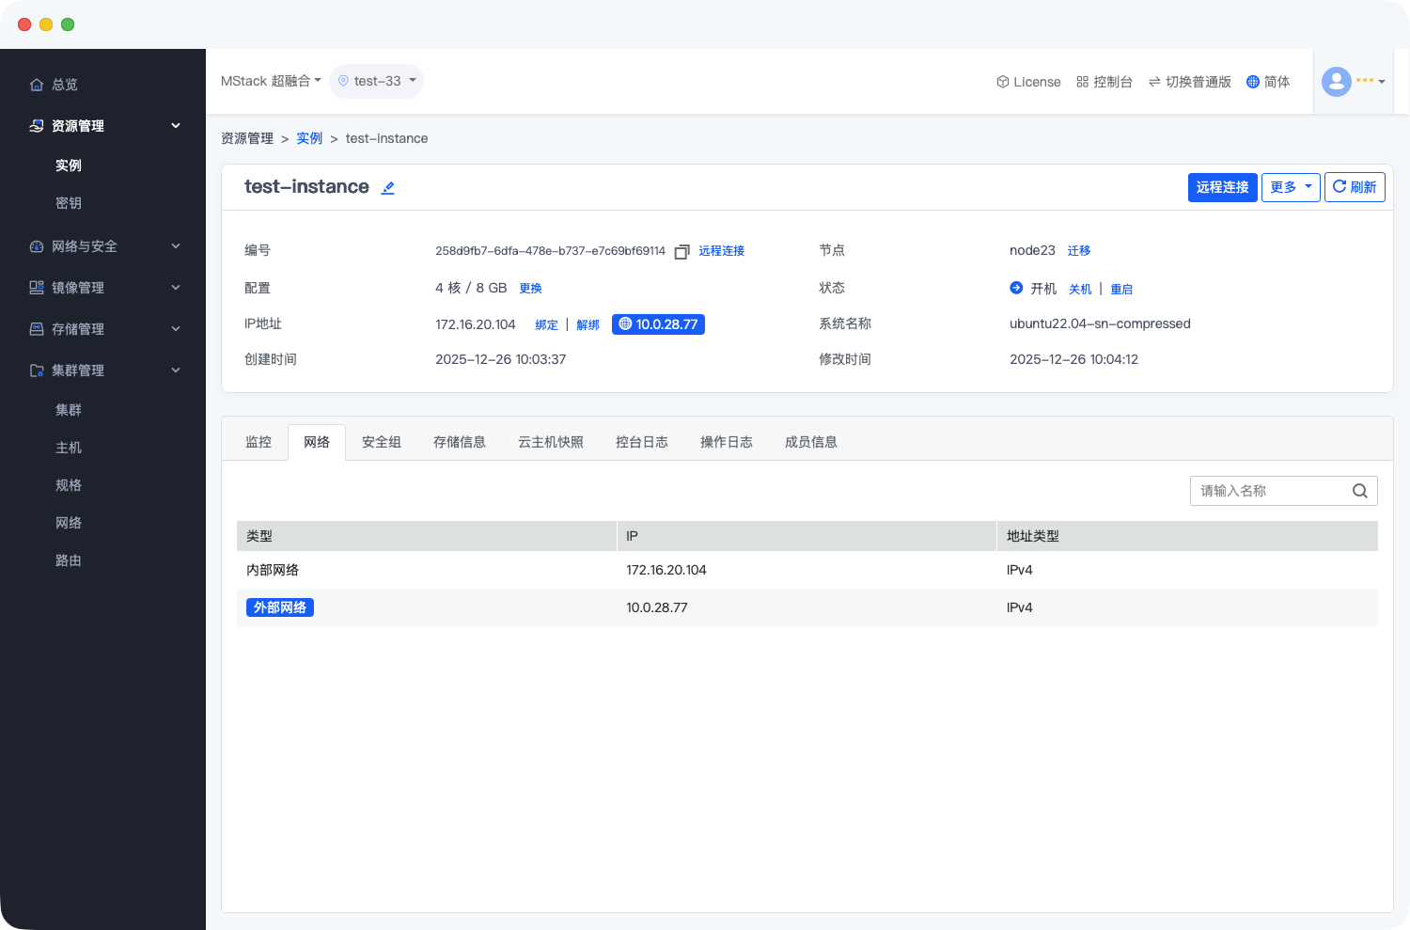The image size is (1410, 930).
Task: Select 密钥 in the sidebar
Action: pos(69,203)
